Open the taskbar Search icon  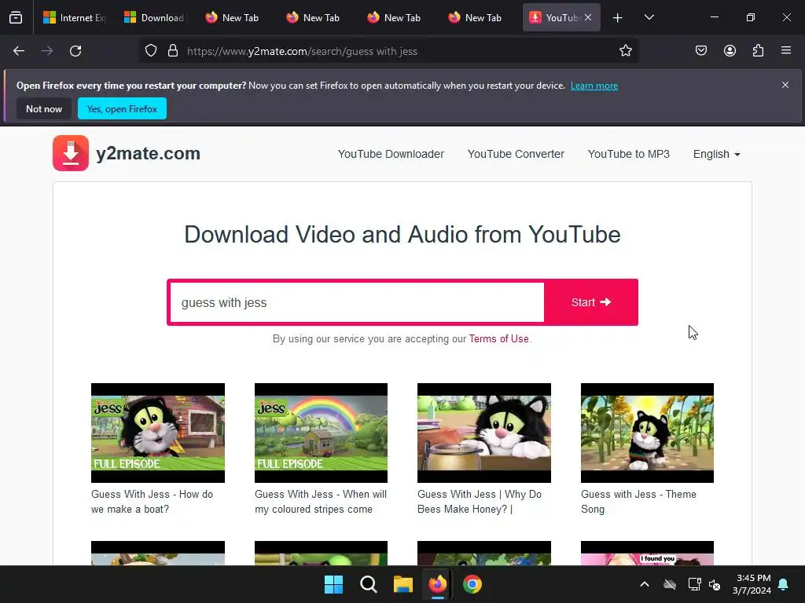click(x=368, y=584)
